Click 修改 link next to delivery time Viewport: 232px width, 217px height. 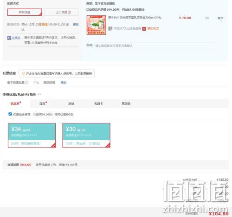tap(76, 25)
